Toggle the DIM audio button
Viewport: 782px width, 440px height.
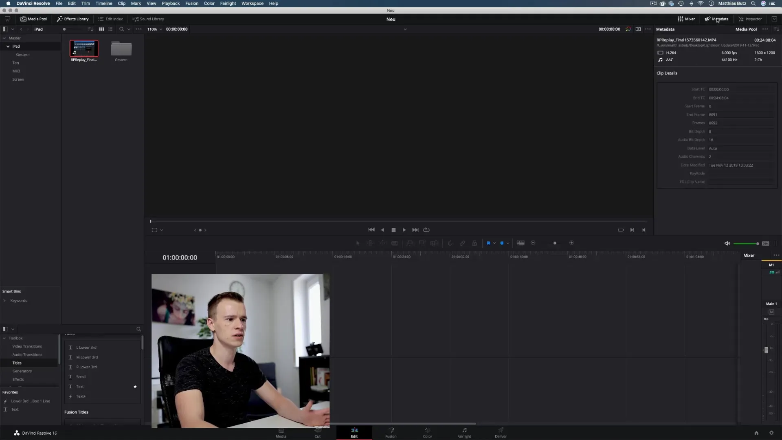pos(766,244)
